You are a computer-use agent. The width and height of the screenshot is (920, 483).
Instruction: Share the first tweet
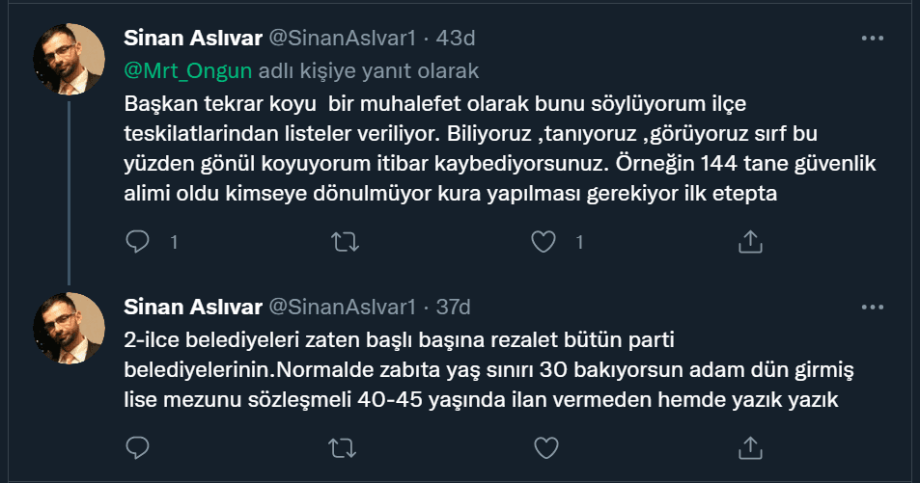(x=750, y=242)
